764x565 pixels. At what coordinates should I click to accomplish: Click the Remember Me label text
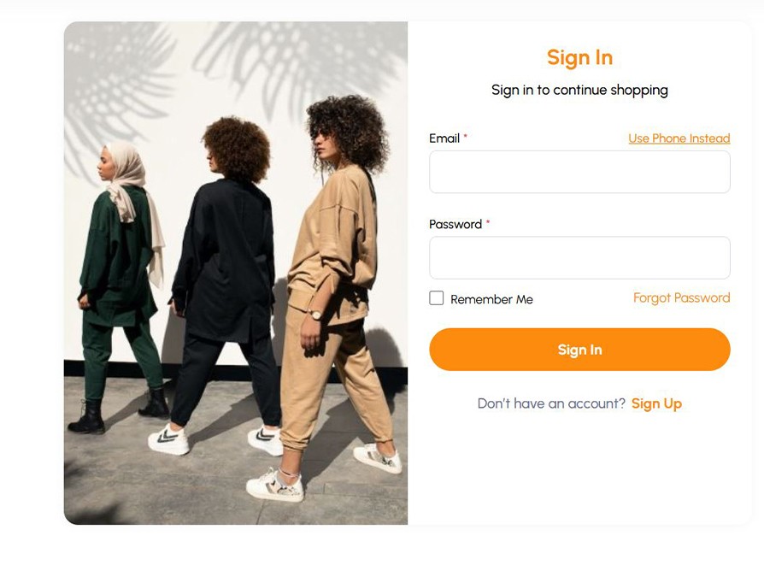pyautogui.click(x=491, y=299)
